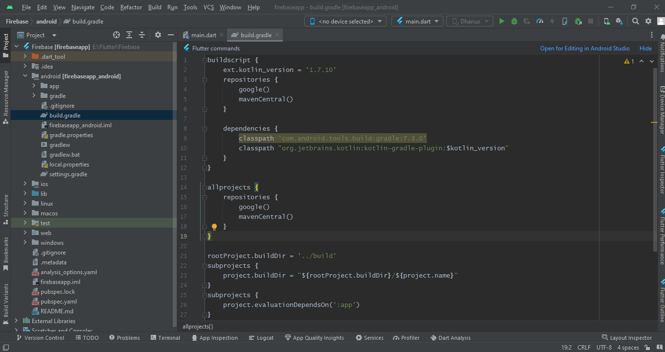Open the Structure side tab
The width and height of the screenshot is (665, 352).
(x=6, y=210)
